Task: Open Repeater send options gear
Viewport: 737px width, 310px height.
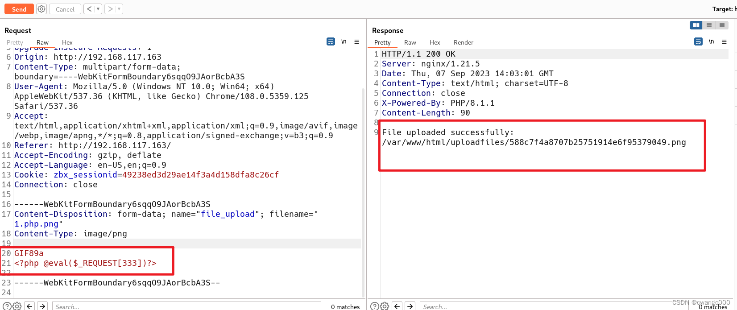Action: (x=41, y=9)
